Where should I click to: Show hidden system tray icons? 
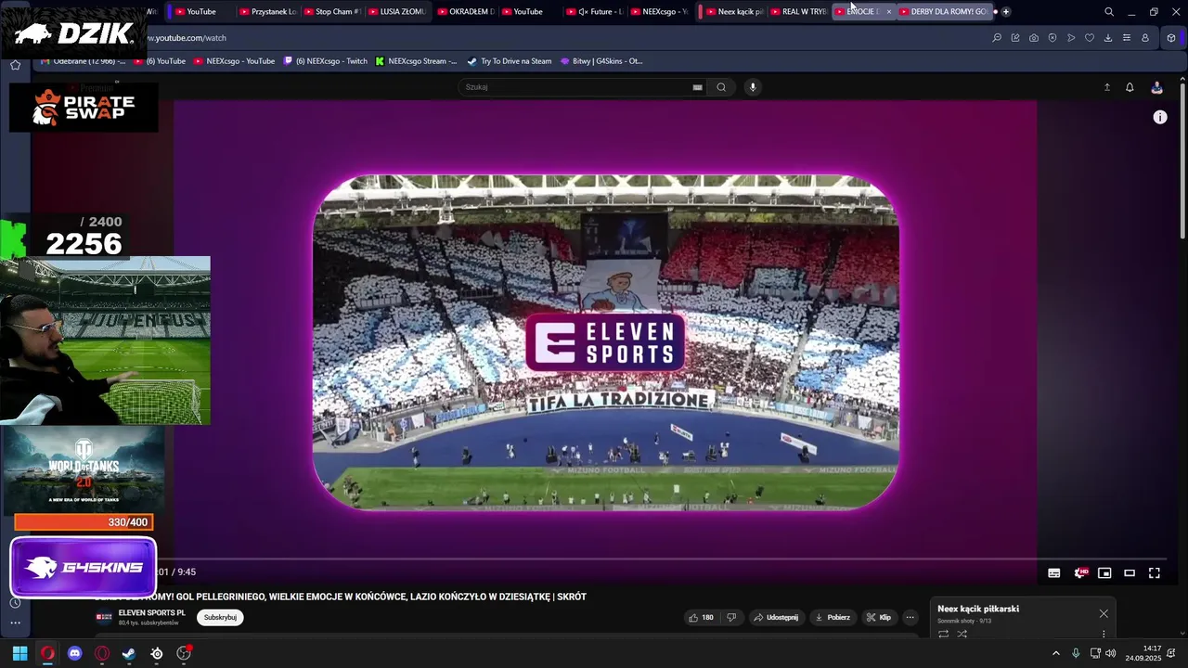[x=1055, y=654]
